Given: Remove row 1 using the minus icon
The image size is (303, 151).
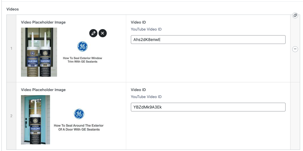Looking at the screenshot, I should [x=295, y=49].
